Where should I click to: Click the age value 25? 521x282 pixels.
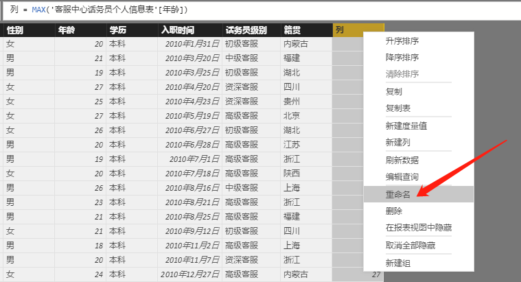pos(99,102)
